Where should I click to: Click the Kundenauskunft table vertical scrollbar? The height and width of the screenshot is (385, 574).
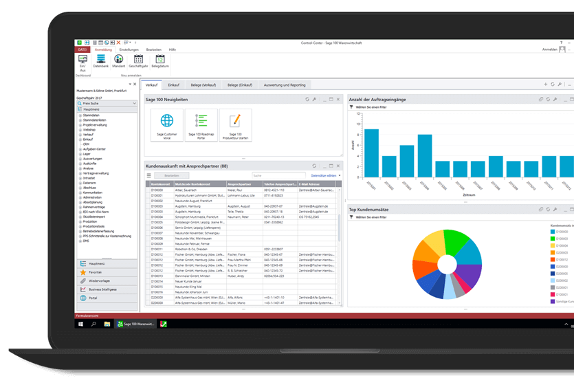(x=340, y=227)
